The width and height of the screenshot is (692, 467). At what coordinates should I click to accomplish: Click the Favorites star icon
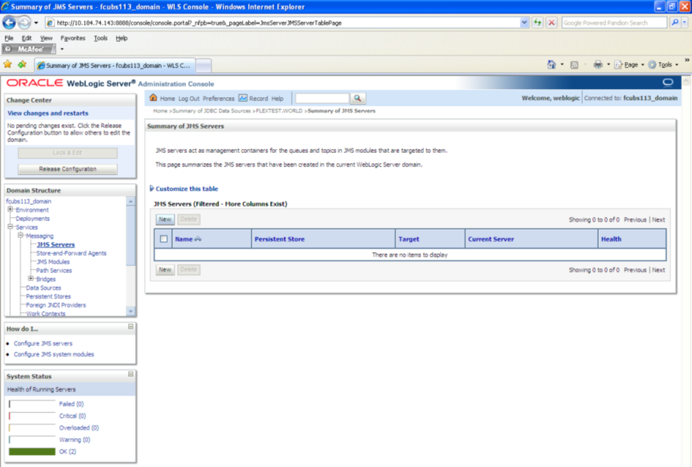click(x=7, y=65)
